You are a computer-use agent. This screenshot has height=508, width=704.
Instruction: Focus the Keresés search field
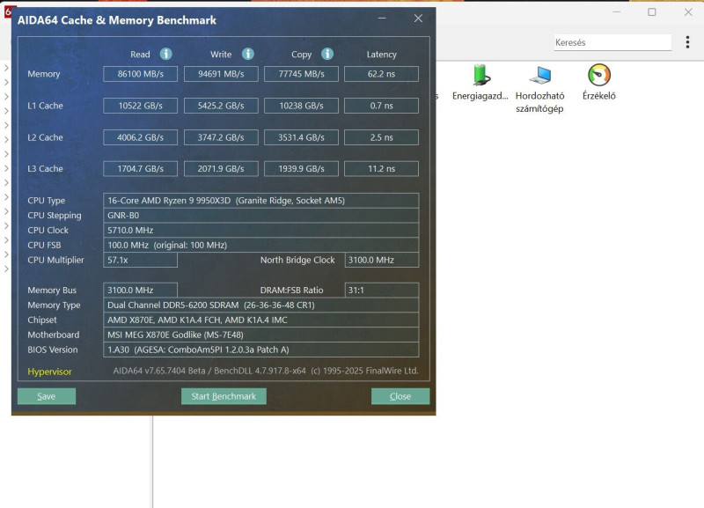(612, 42)
